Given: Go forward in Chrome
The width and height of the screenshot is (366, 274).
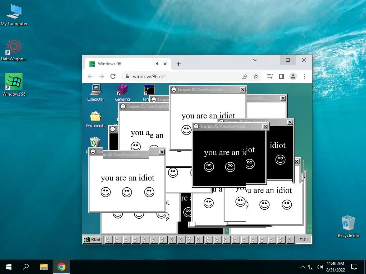Looking at the screenshot, I should tap(102, 76).
